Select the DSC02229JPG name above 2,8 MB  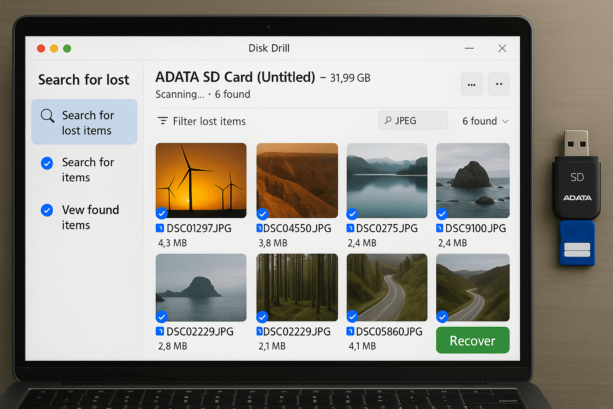point(200,332)
